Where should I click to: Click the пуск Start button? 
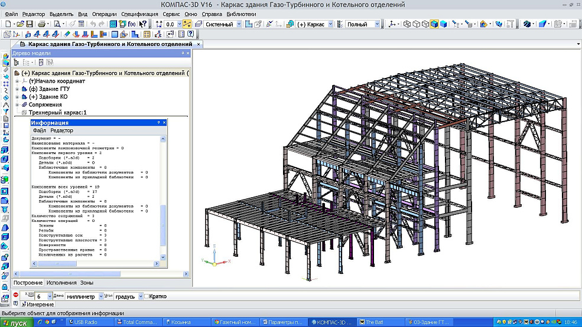click(x=16, y=323)
